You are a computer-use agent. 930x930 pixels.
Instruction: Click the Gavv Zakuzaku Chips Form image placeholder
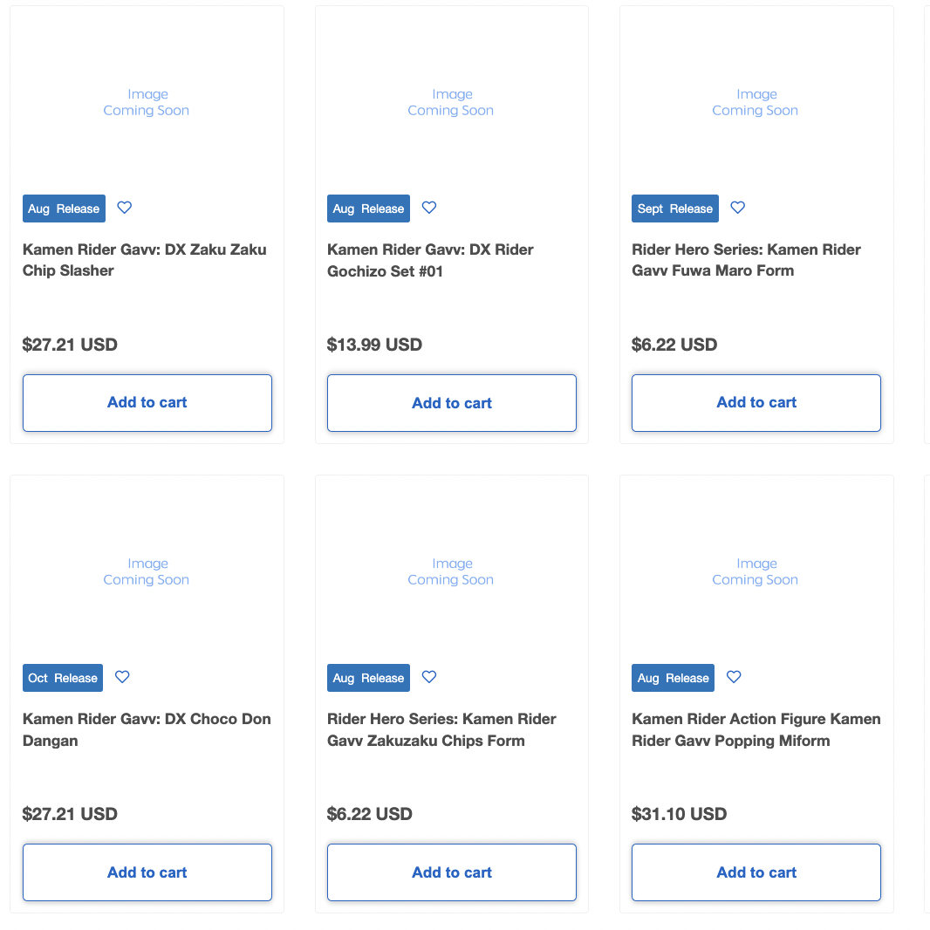tap(451, 571)
